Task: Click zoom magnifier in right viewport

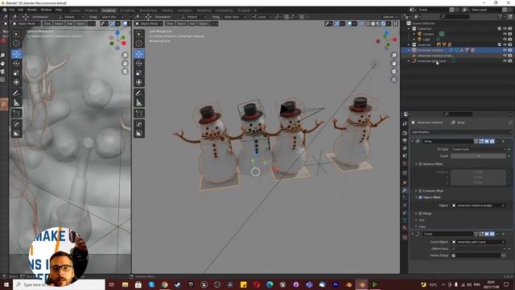Action: (394, 56)
